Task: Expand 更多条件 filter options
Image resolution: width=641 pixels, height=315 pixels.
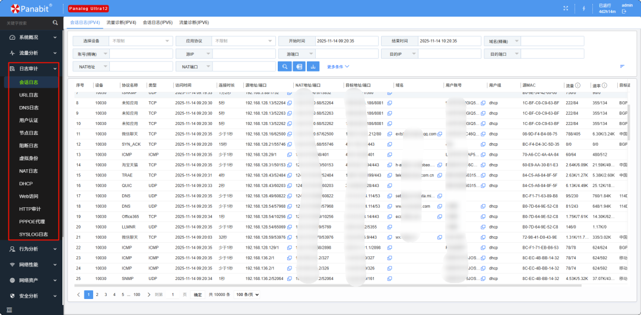Action: [x=338, y=66]
